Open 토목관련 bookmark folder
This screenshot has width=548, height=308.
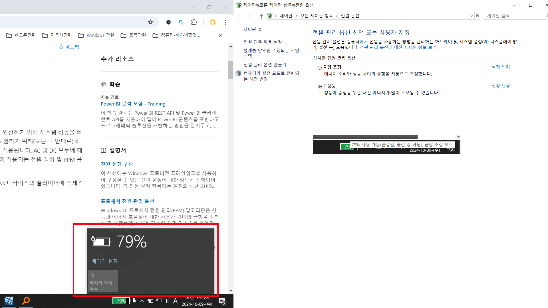point(133,35)
